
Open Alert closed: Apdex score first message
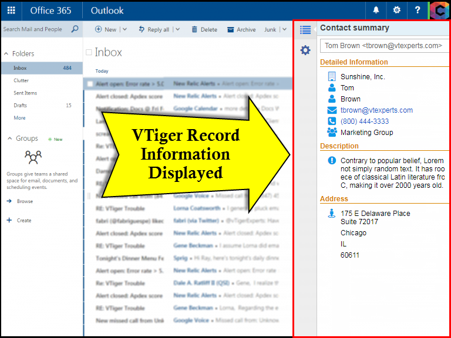coord(187,96)
